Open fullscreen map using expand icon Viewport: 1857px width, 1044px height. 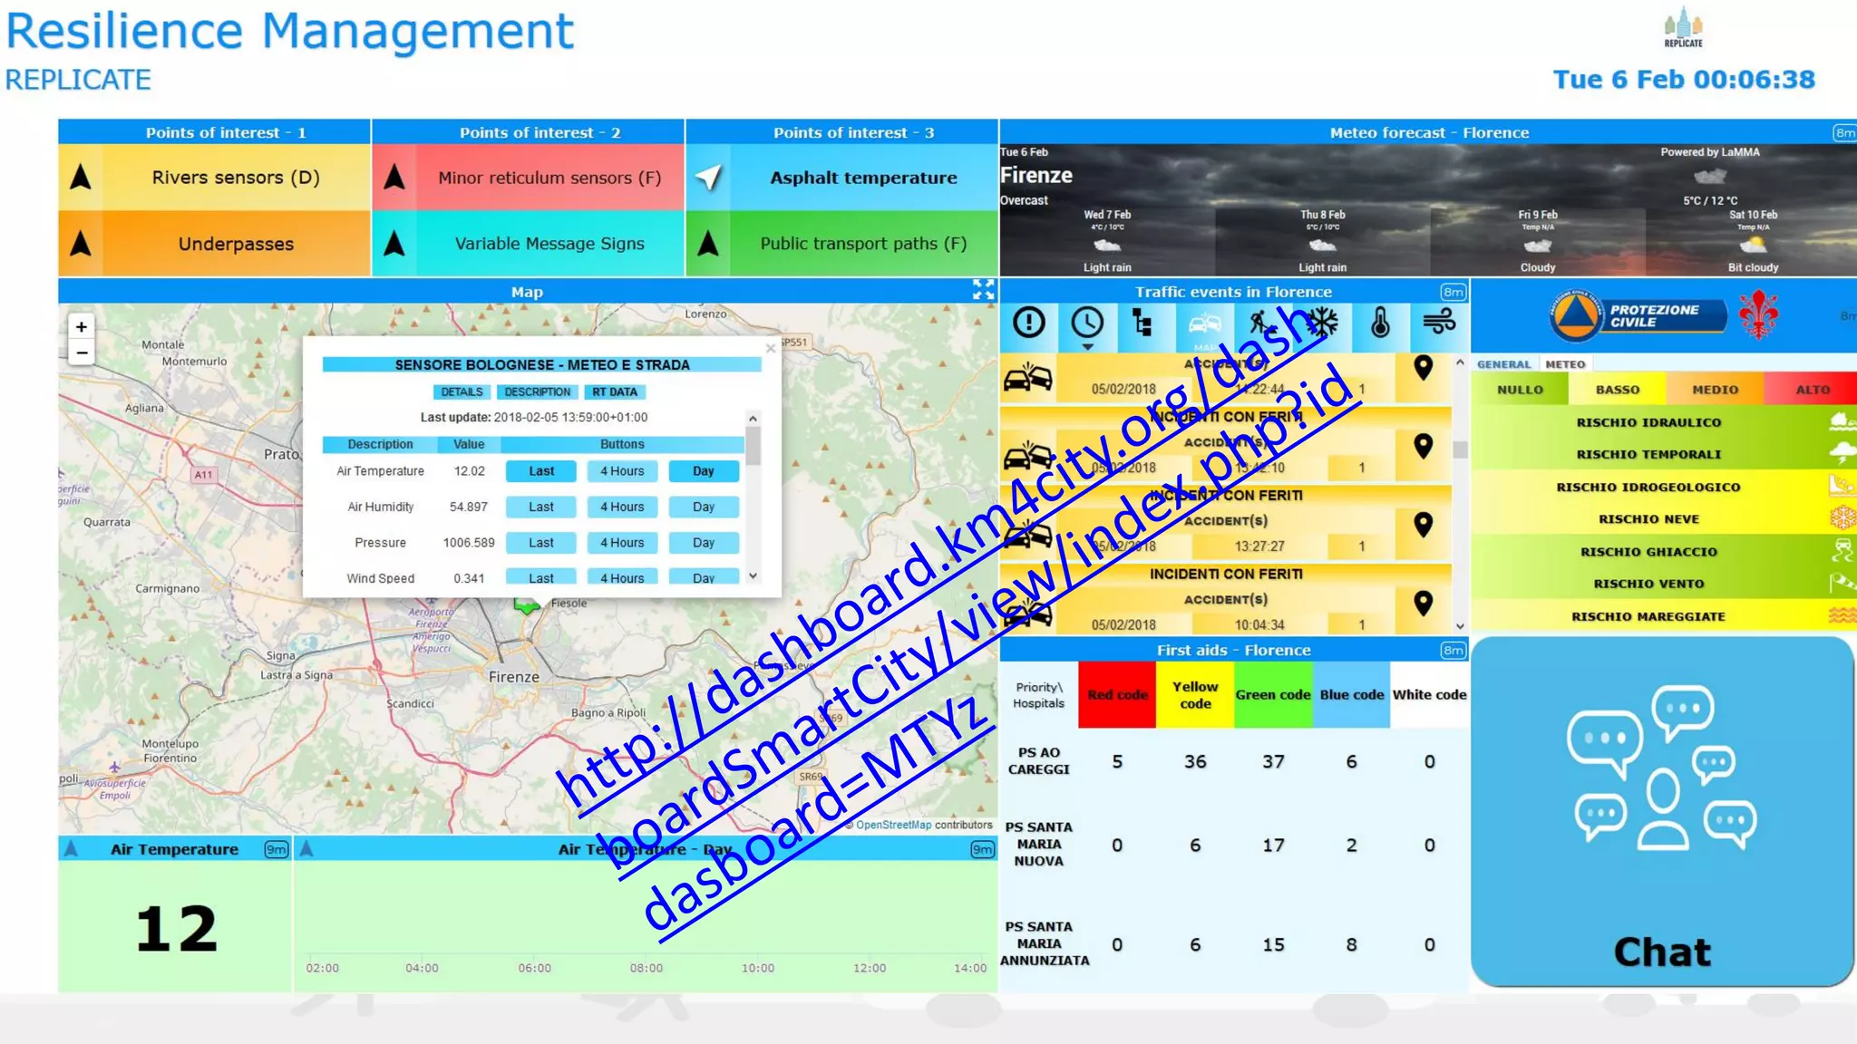point(983,290)
